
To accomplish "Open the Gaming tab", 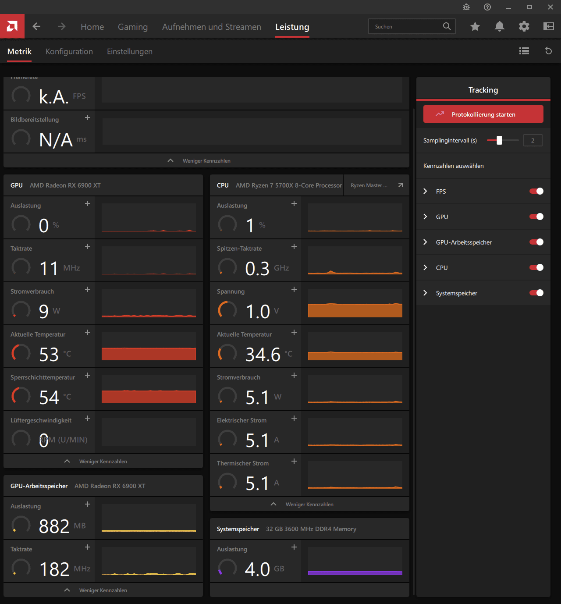I will [x=133, y=27].
